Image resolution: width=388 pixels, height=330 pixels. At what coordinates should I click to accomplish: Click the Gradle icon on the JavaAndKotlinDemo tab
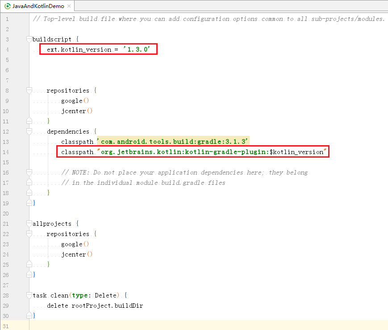[x=8, y=7]
